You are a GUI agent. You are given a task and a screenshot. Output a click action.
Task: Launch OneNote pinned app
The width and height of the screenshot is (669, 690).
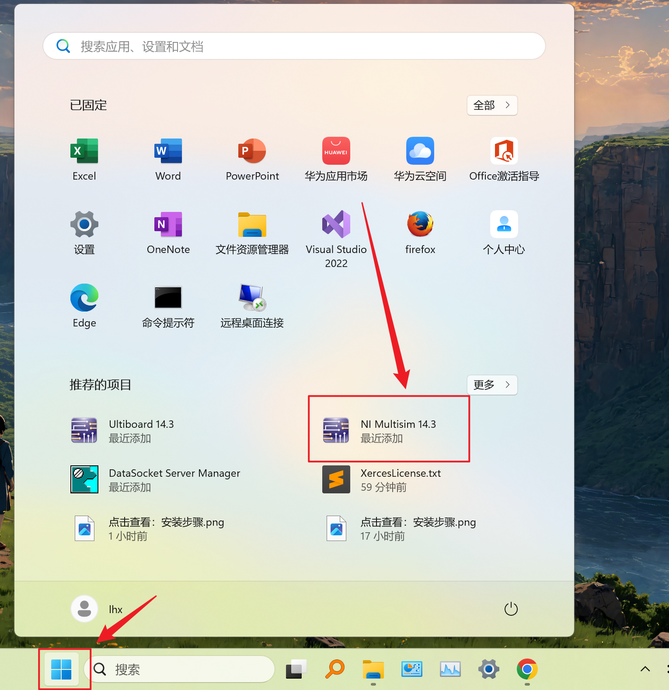[168, 233]
